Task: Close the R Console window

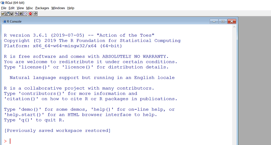Action: 232,21
